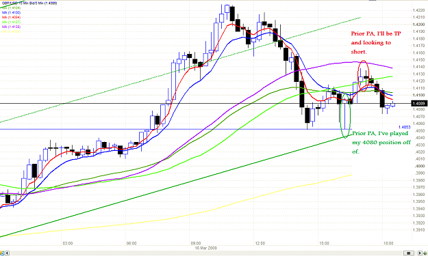Select the blue MA (1.4100) legend label
Viewport: 428px width, 256px height.
coord(11,13)
